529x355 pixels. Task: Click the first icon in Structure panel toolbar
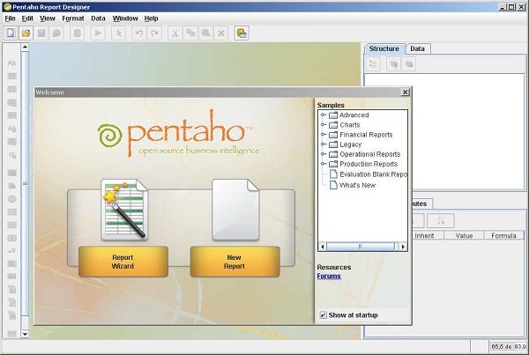coord(373,63)
